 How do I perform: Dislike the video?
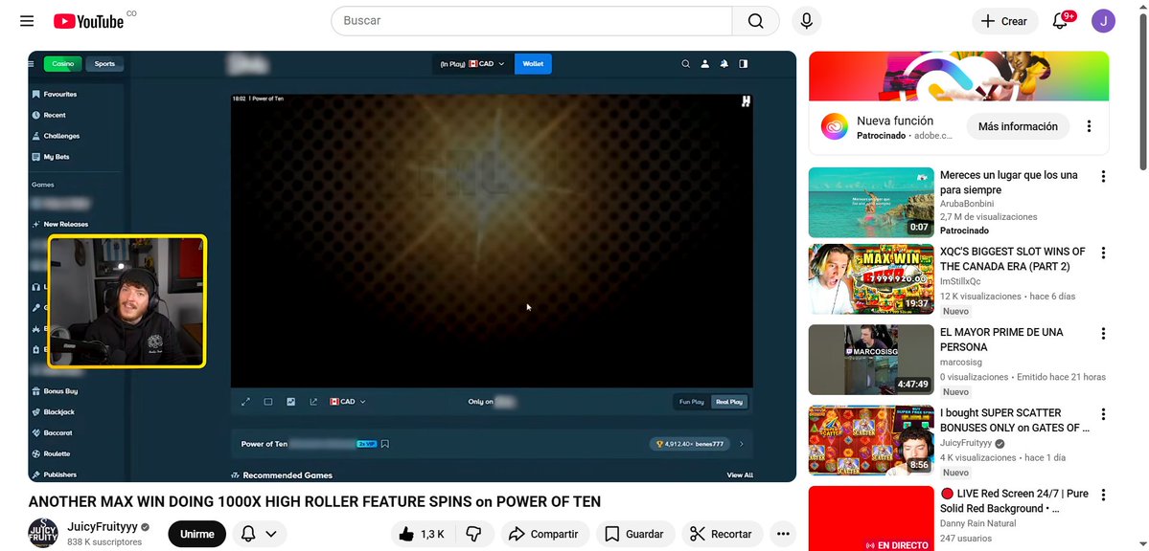click(x=474, y=534)
